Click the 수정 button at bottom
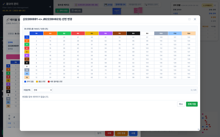The image size is (220, 137). (133, 133)
